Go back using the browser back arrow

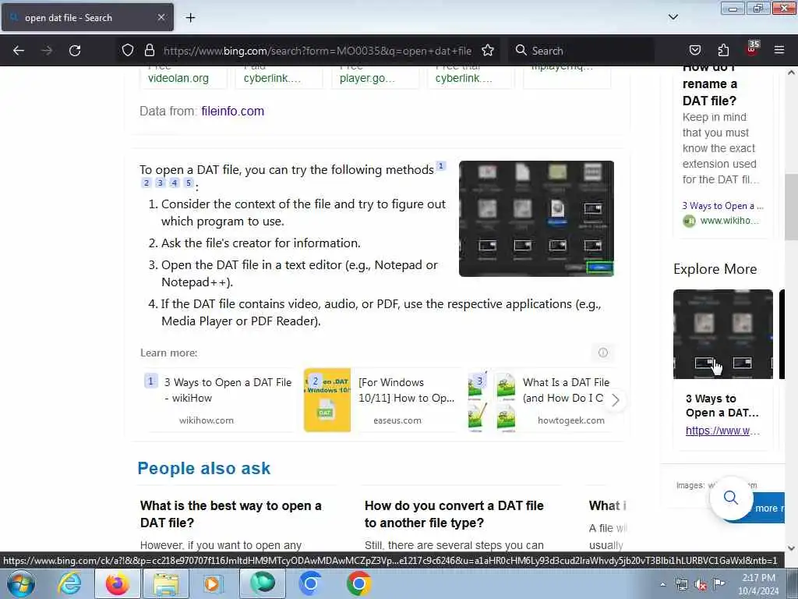tap(19, 51)
